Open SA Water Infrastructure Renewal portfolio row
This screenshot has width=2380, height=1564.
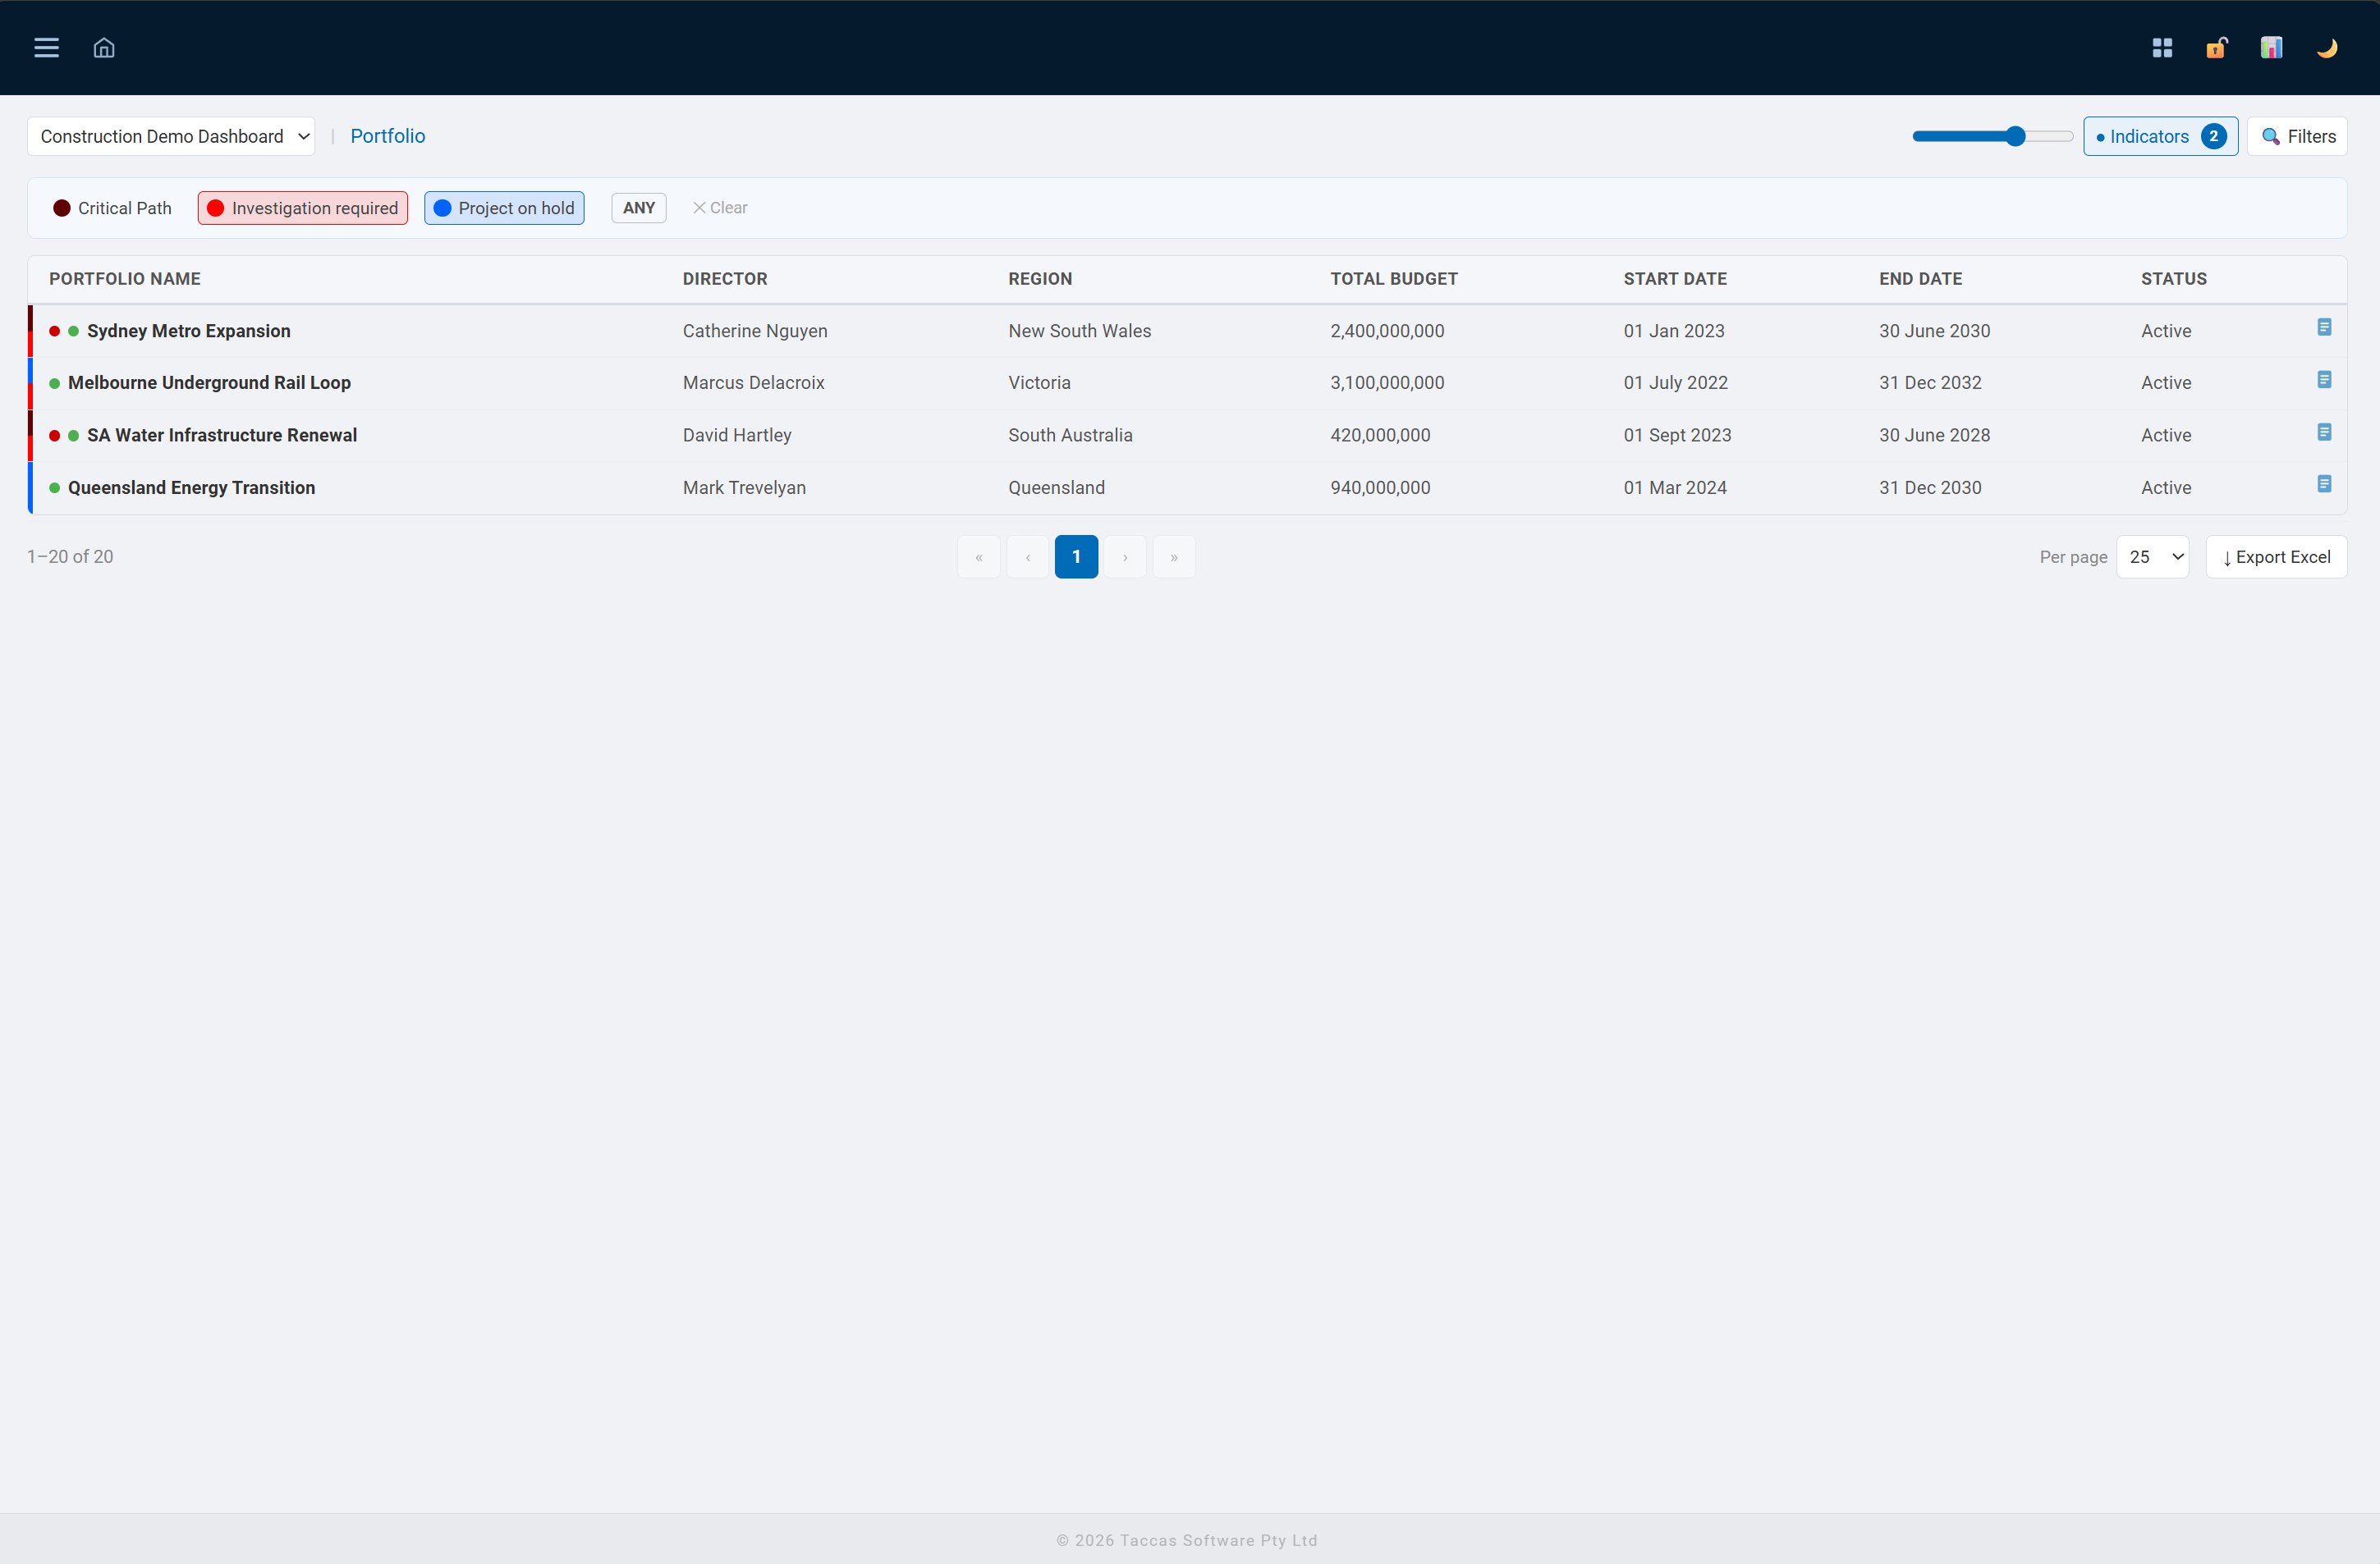[x=1187, y=436]
